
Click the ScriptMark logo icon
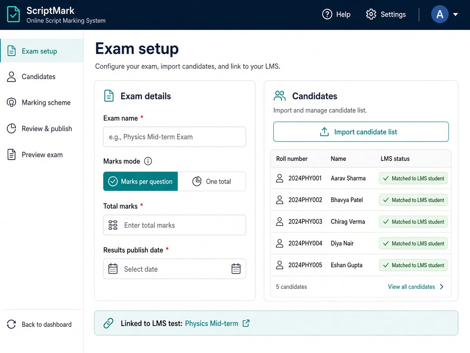[x=13, y=14]
